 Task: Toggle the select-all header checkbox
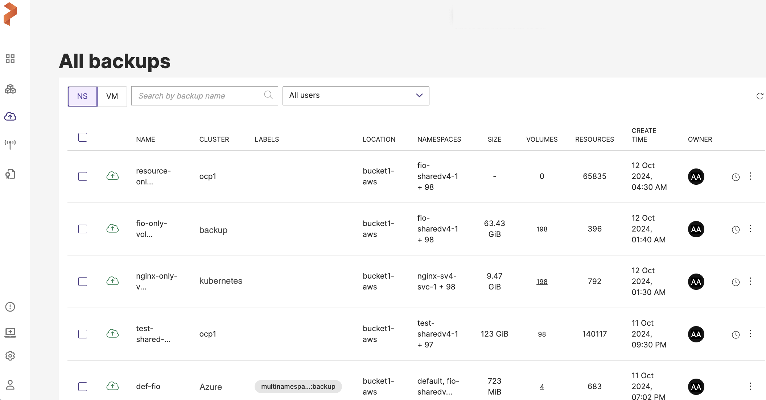[83, 137]
